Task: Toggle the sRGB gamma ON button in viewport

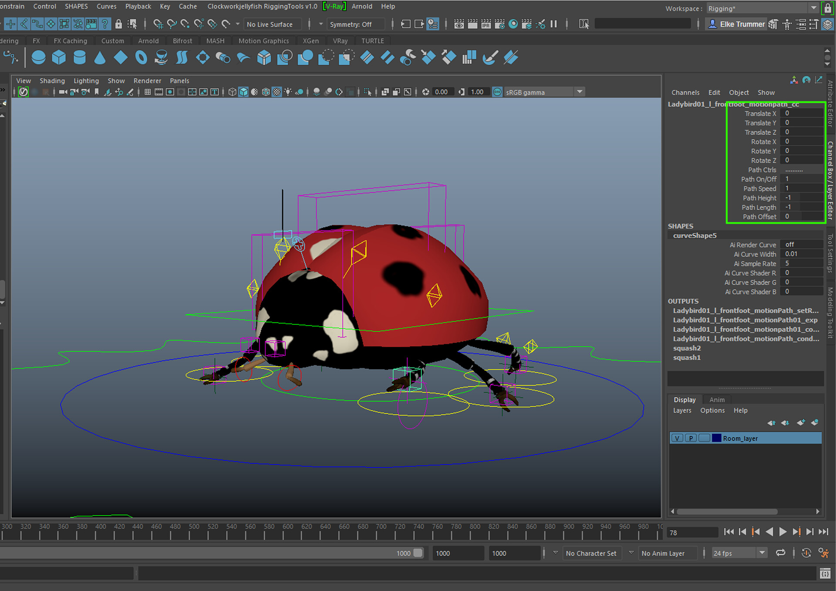Action: click(497, 92)
